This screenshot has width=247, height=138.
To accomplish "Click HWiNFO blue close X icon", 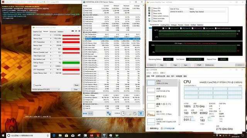I will (141, 113).
